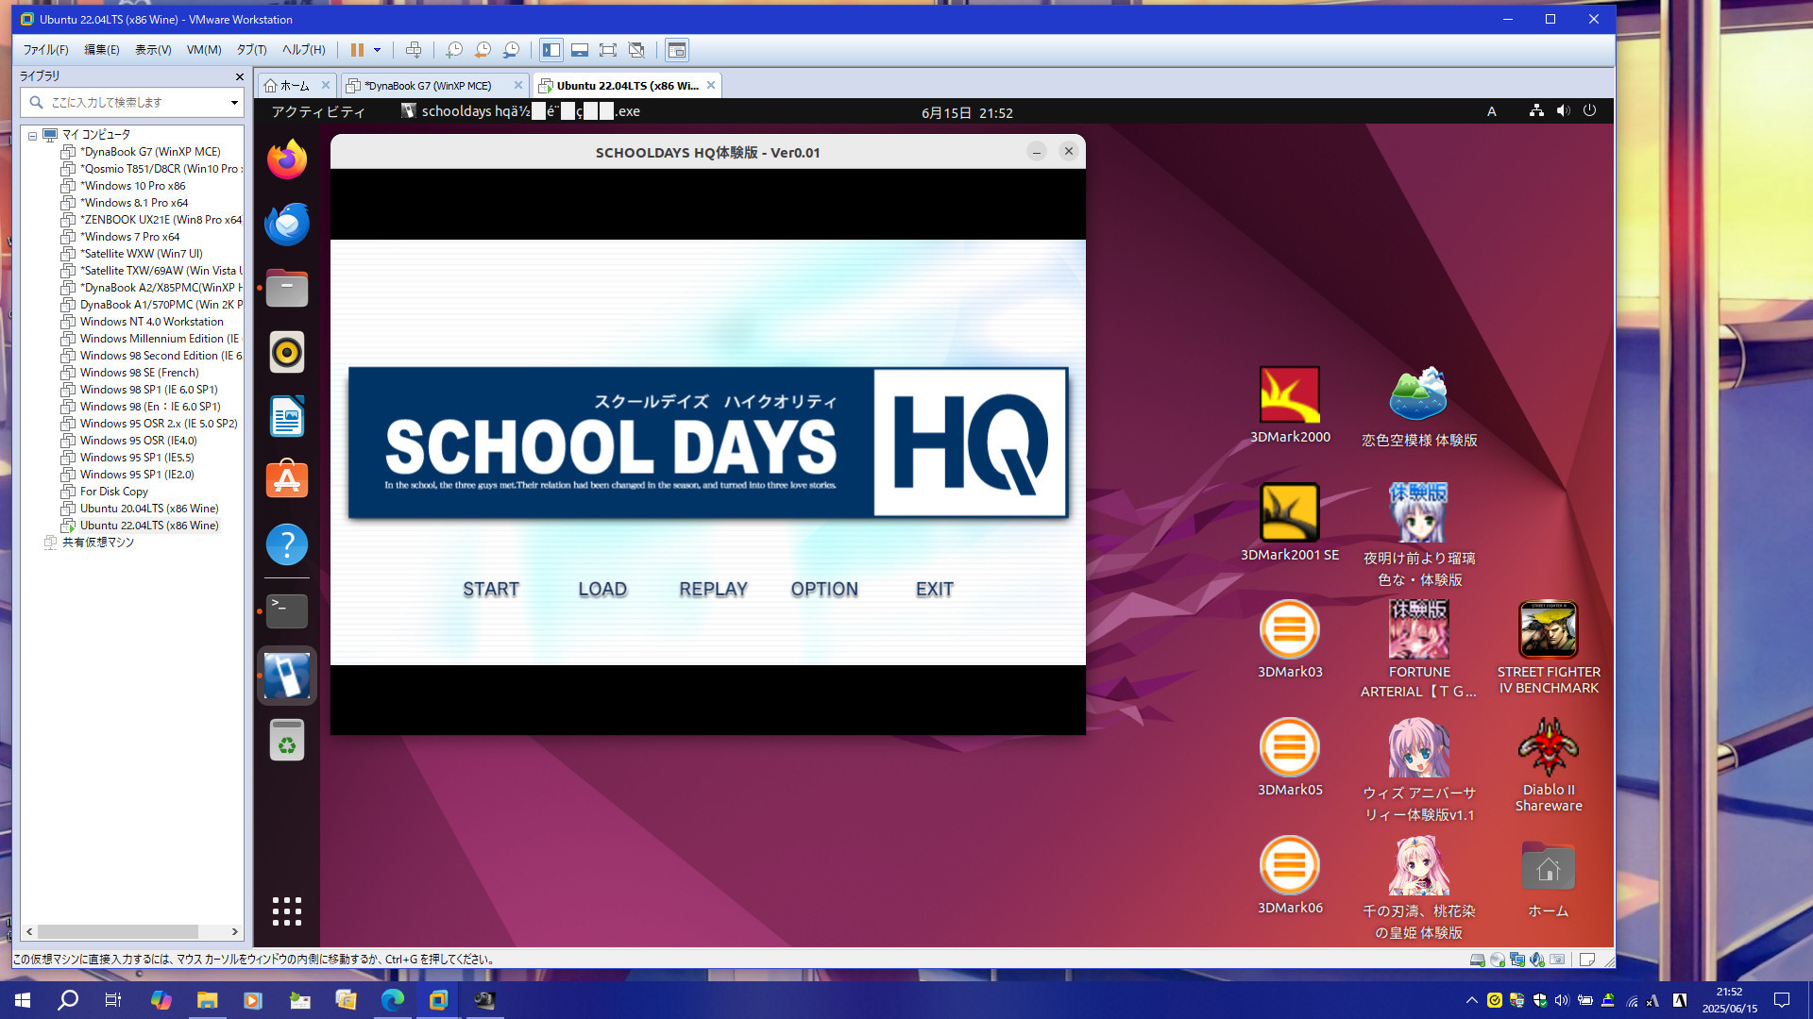Open Windows taskbar search icon
Image resolution: width=1813 pixels, height=1019 pixels.
click(x=68, y=1000)
